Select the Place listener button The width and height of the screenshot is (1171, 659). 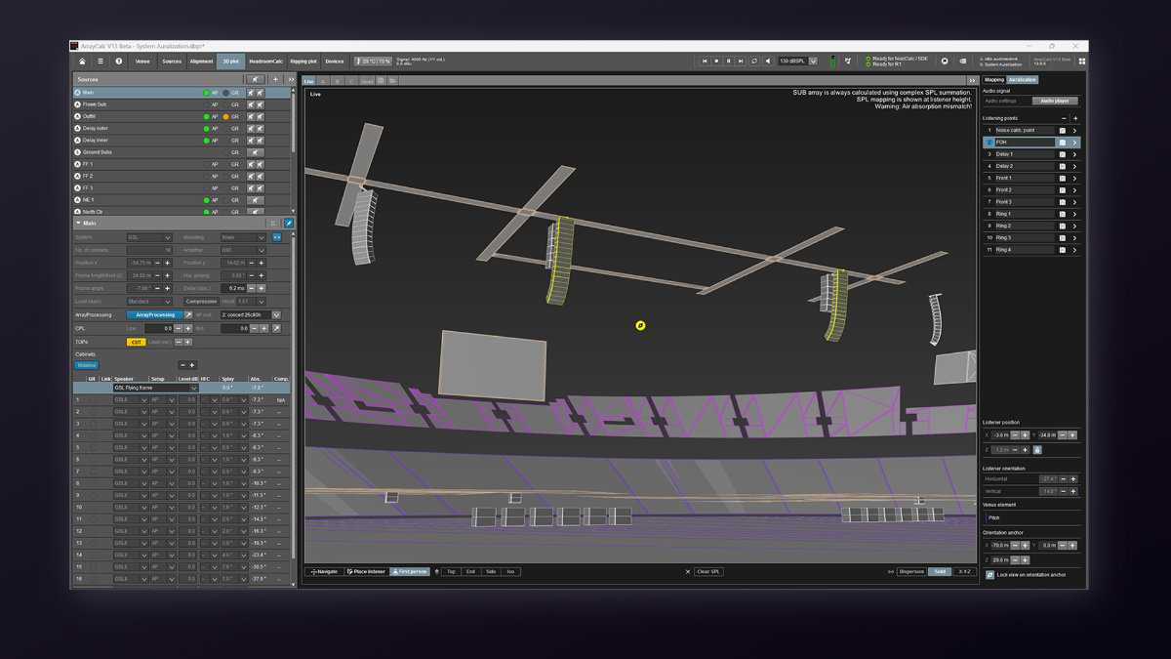(x=365, y=571)
